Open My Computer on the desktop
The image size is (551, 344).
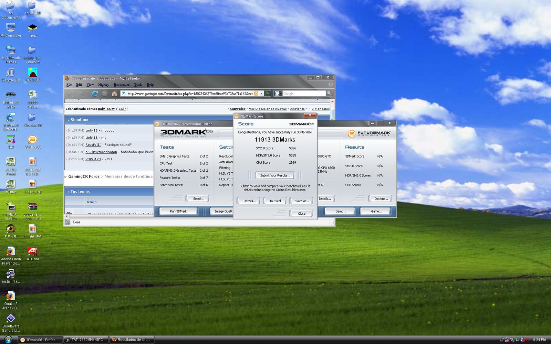11,30
